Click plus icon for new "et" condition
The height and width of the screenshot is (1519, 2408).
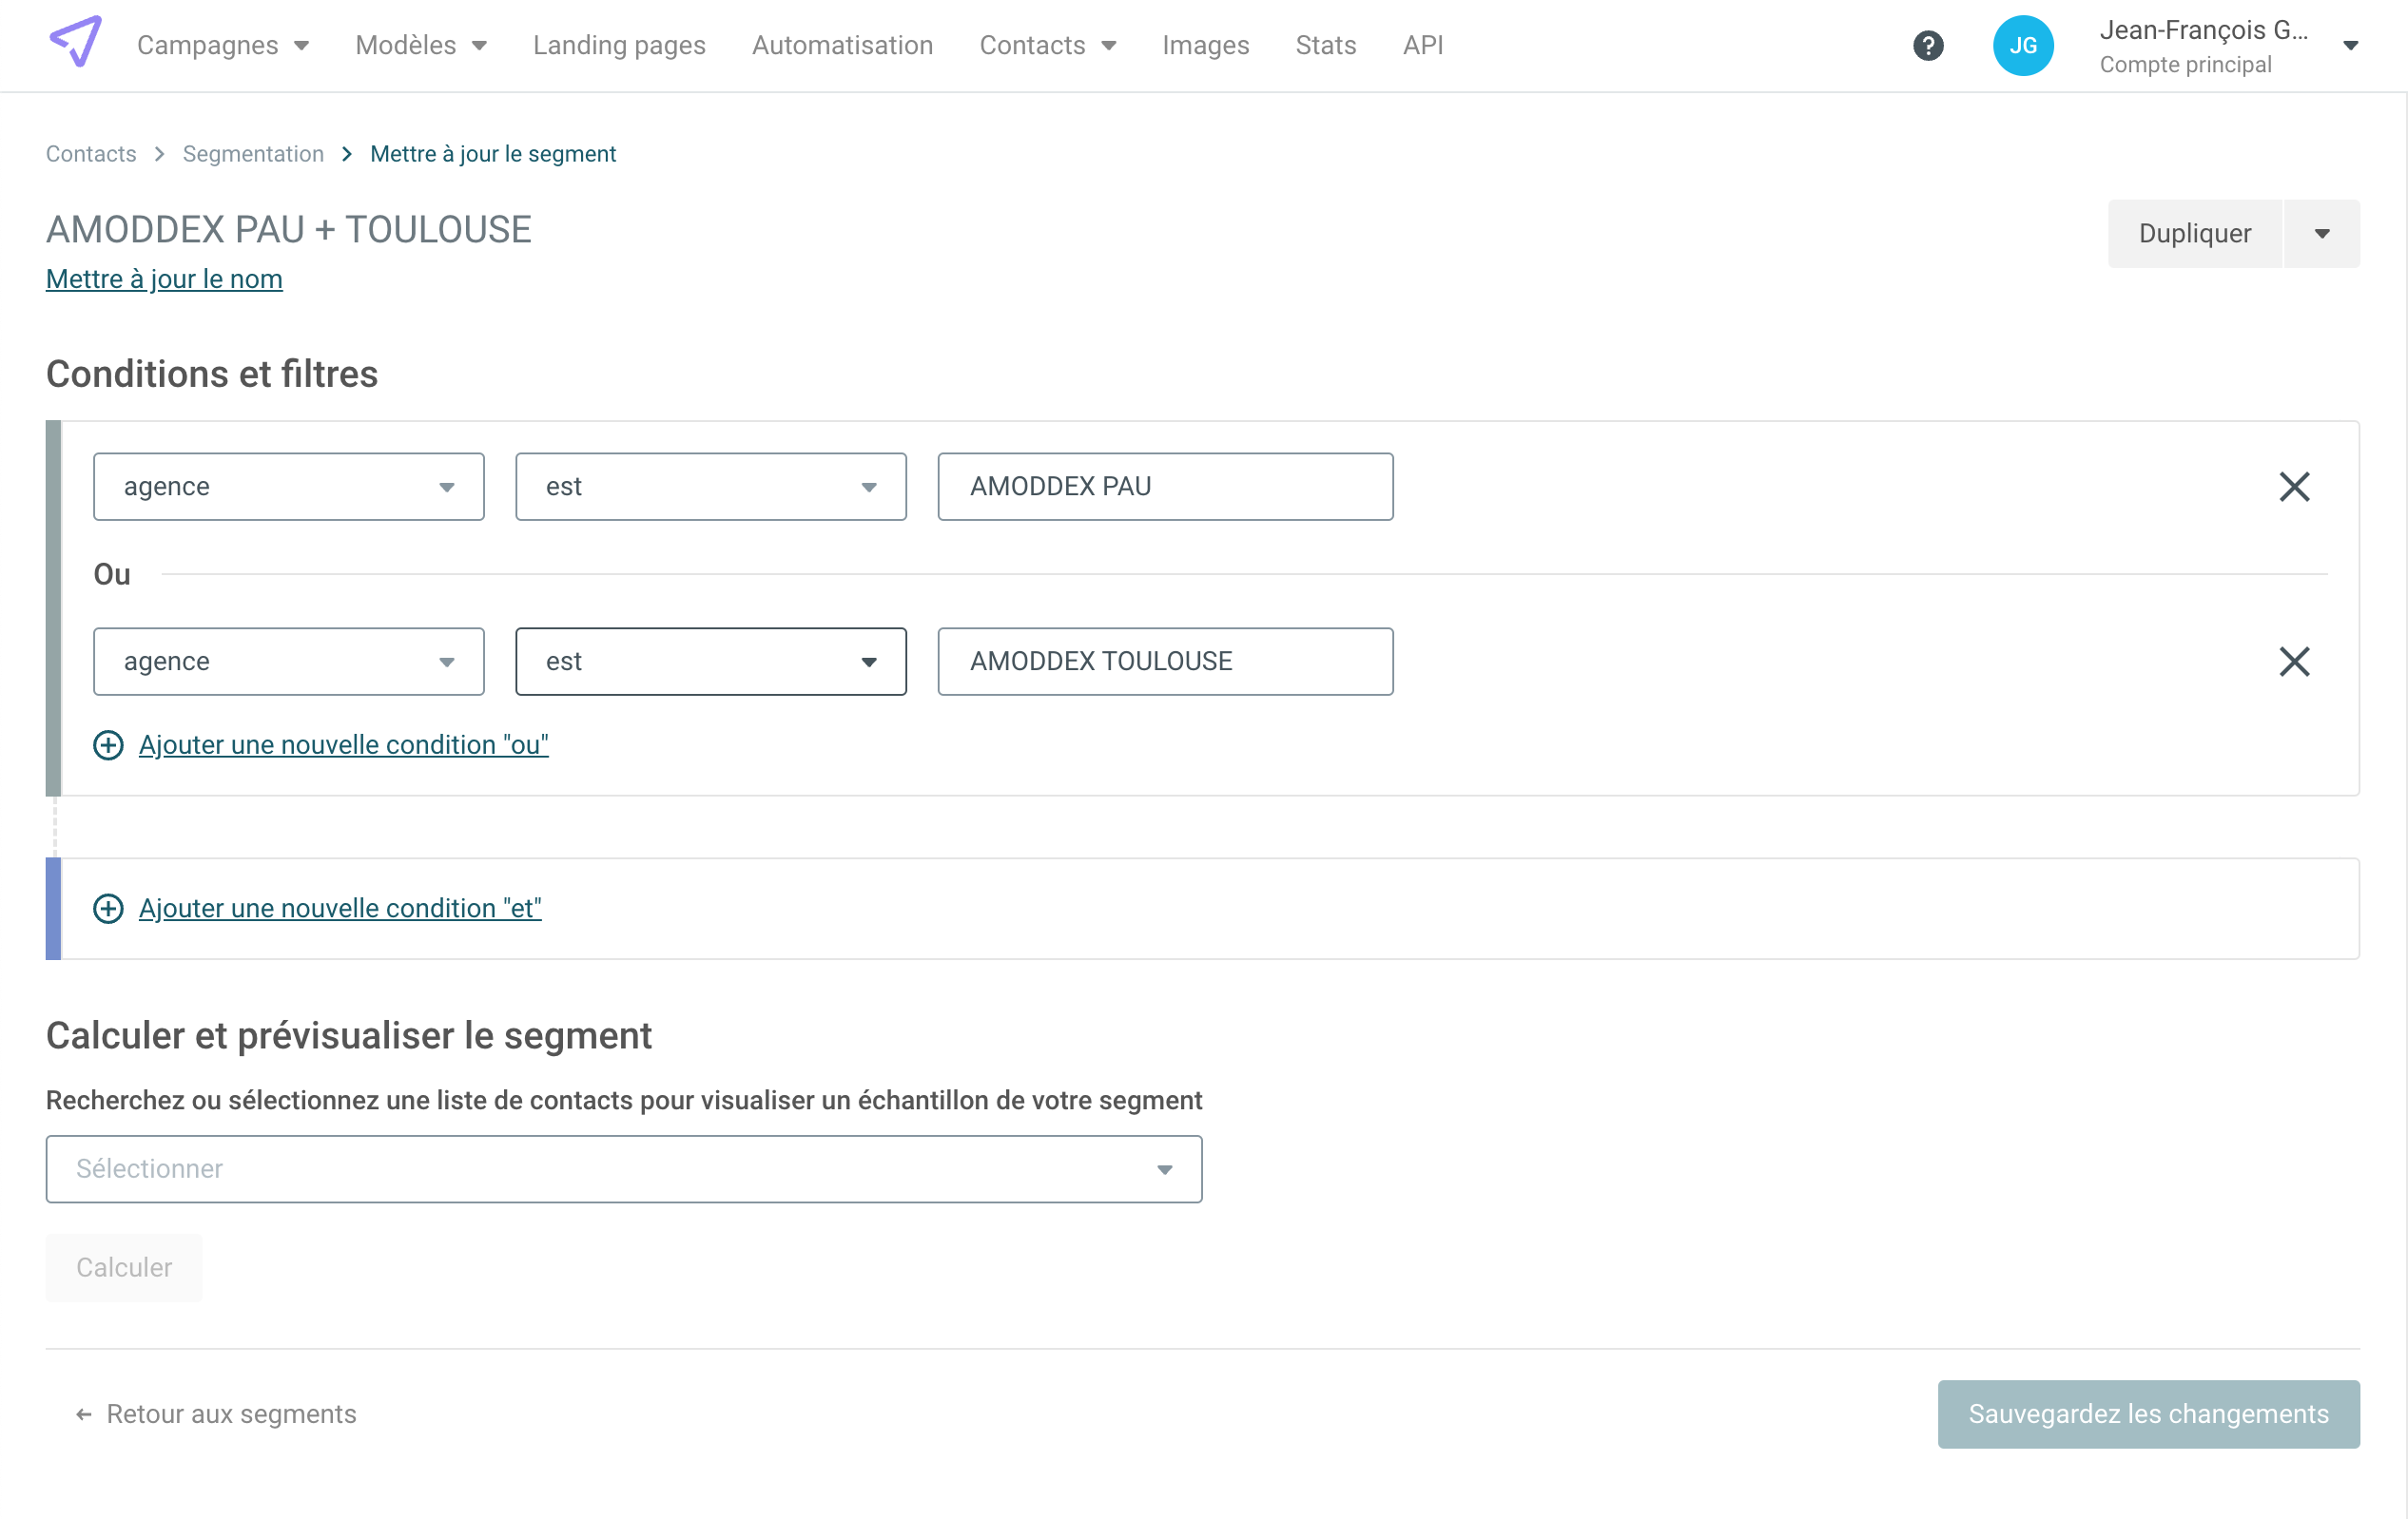(108, 909)
